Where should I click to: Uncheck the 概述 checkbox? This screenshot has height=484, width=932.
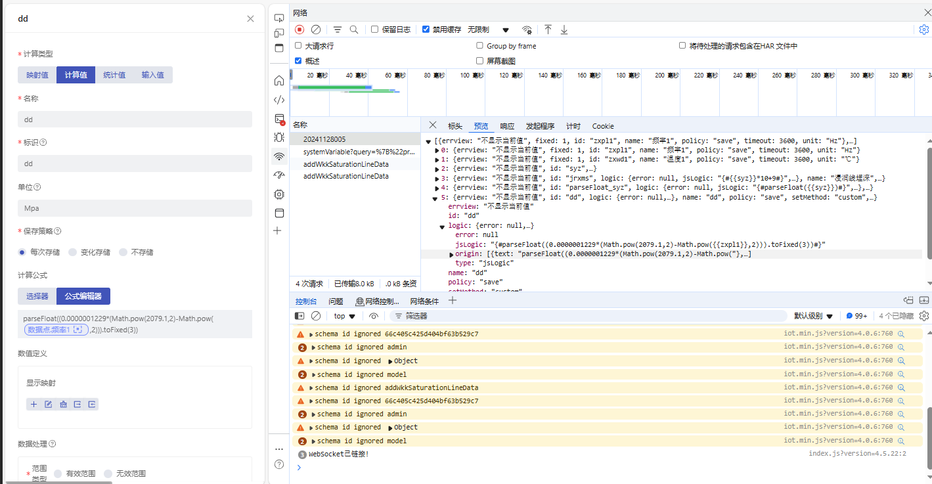(298, 60)
